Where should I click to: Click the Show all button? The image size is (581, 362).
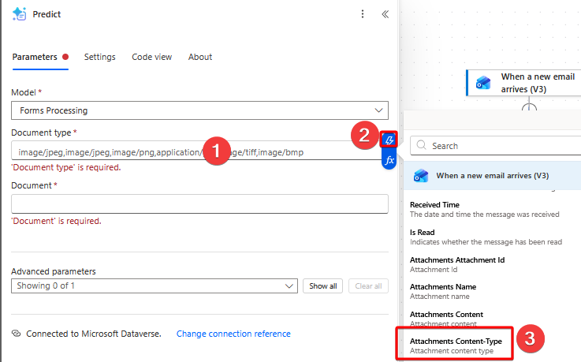tap(322, 286)
